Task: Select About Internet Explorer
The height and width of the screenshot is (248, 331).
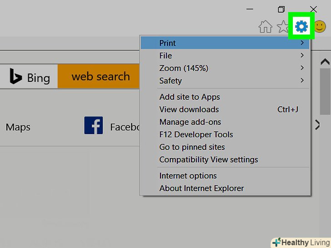Action: point(201,188)
